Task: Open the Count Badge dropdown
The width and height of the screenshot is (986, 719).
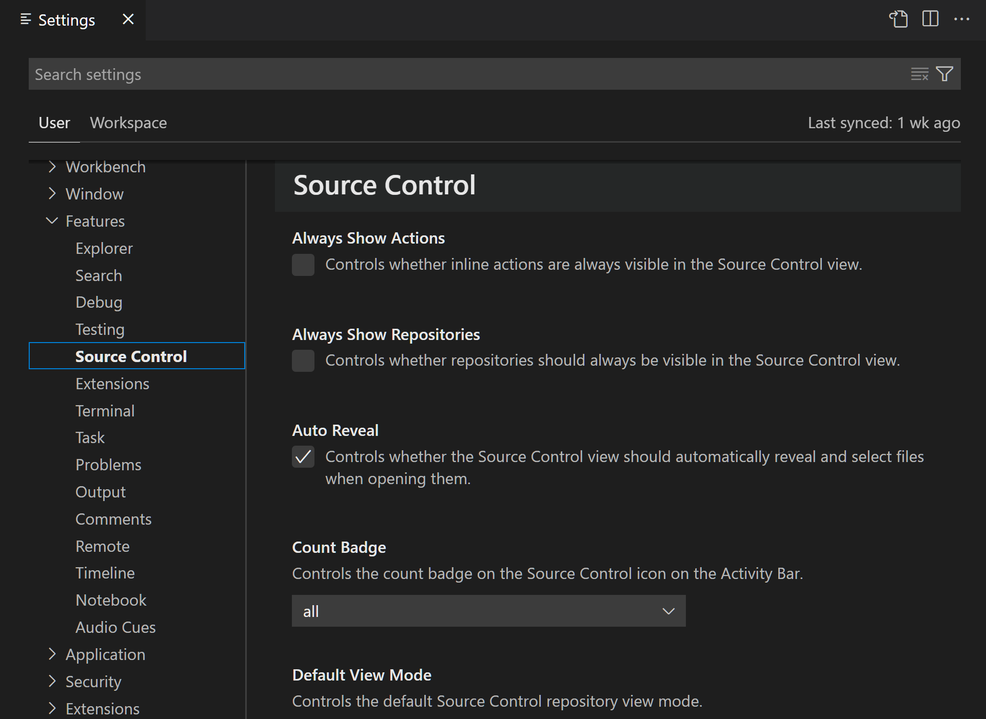Action: 488,610
